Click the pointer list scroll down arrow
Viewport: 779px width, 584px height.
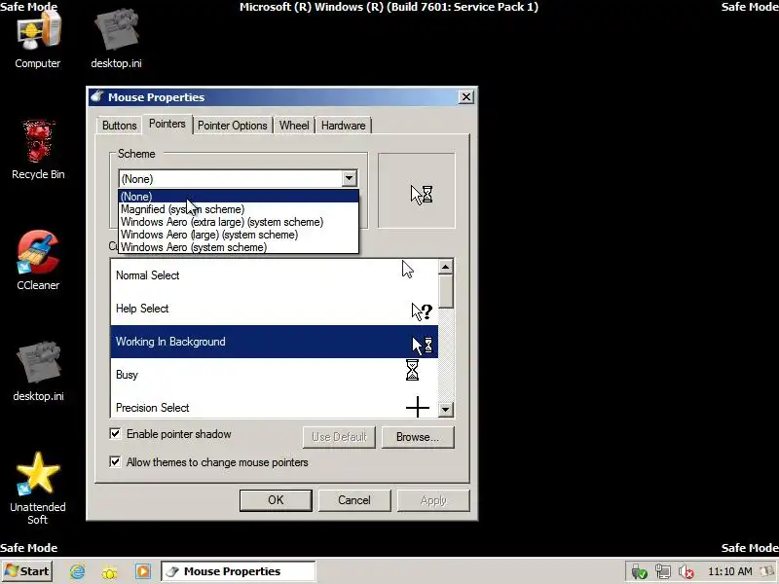(446, 410)
